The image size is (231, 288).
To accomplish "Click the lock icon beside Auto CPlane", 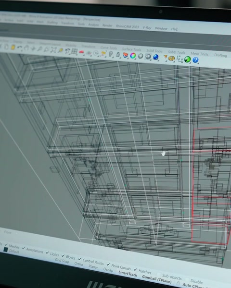I will coord(178,283).
